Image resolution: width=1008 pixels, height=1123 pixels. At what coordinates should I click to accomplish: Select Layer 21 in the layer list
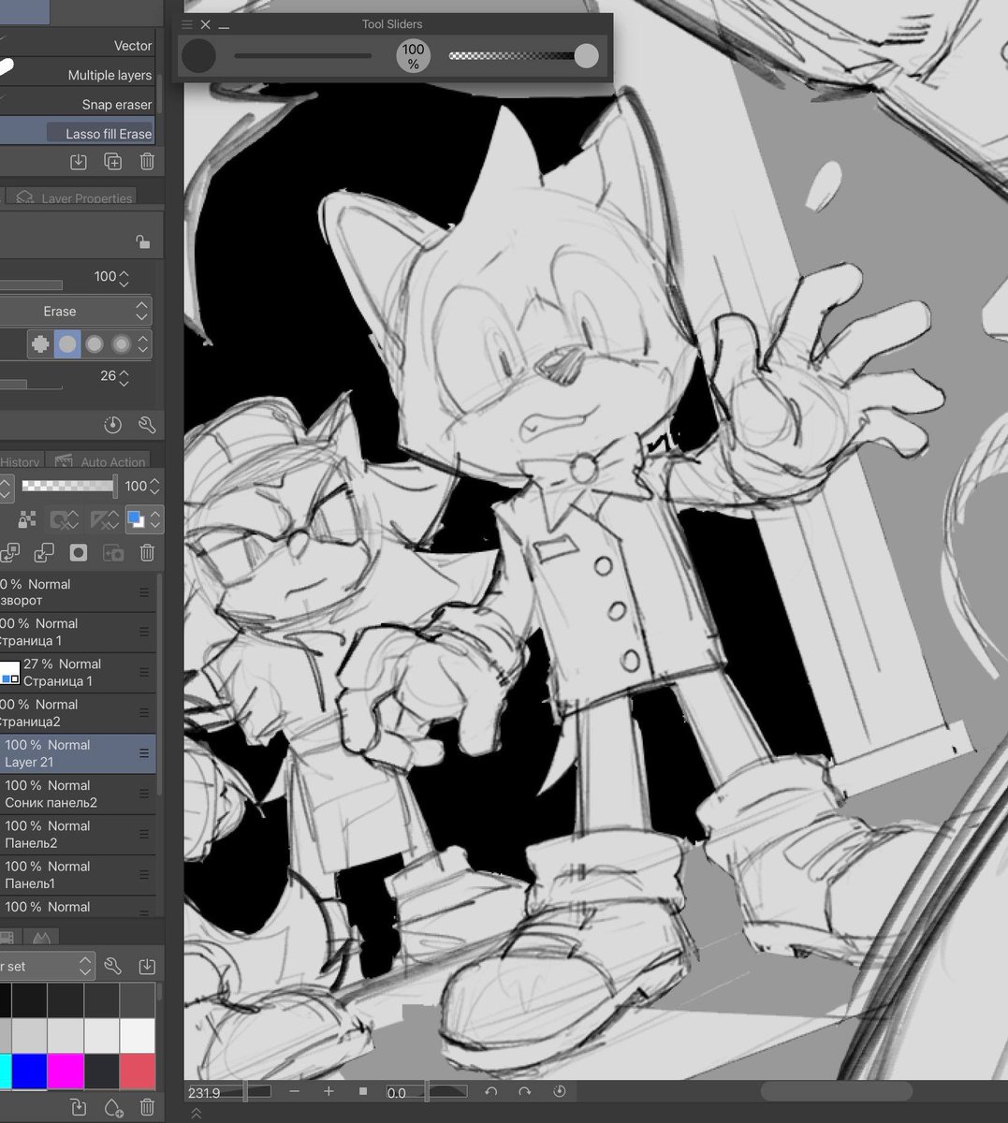pyautogui.click(x=78, y=753)
